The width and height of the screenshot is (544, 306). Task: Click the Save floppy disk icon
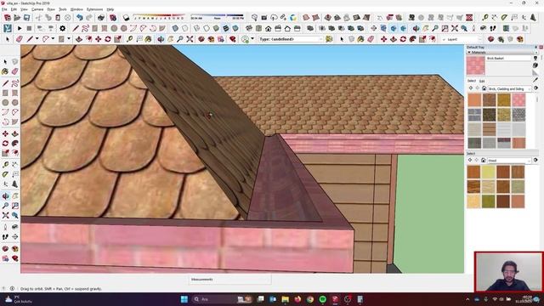pos(26,17)
